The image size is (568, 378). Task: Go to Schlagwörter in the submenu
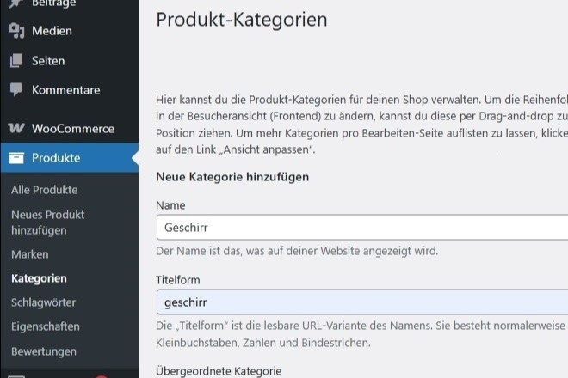point(43,302)
